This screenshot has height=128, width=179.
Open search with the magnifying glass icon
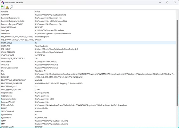click(x=12, y=7)
